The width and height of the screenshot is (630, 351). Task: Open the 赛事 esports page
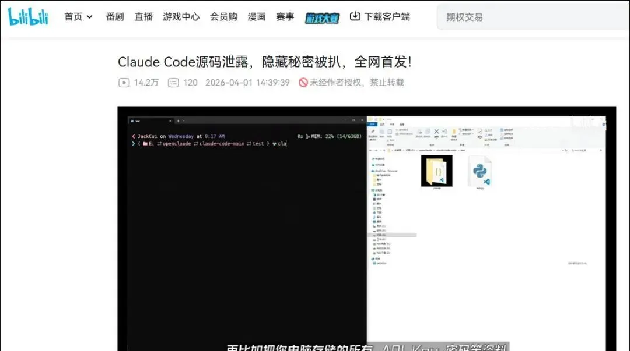coord(285,17)
